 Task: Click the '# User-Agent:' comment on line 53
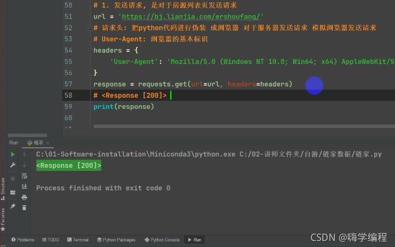tap(120, 39)
